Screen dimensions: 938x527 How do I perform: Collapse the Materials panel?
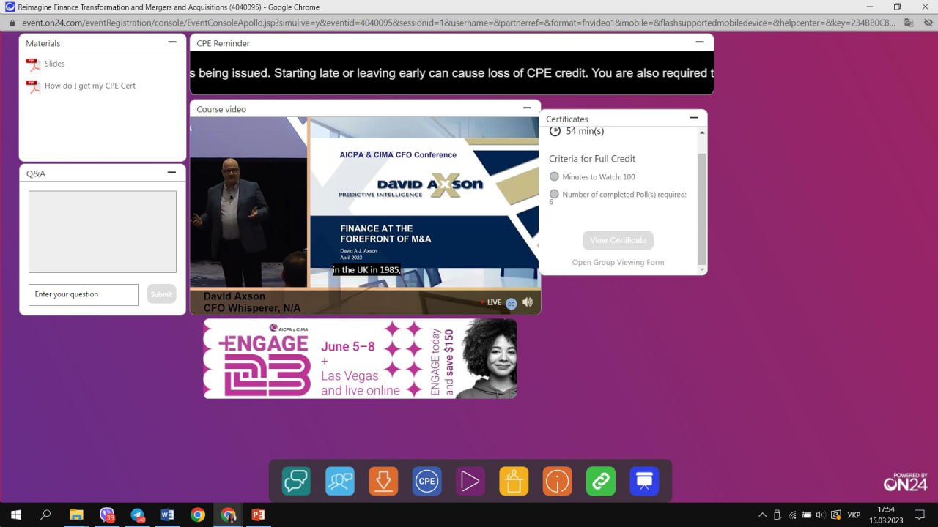pyautogui.click(x=172, y=42)
